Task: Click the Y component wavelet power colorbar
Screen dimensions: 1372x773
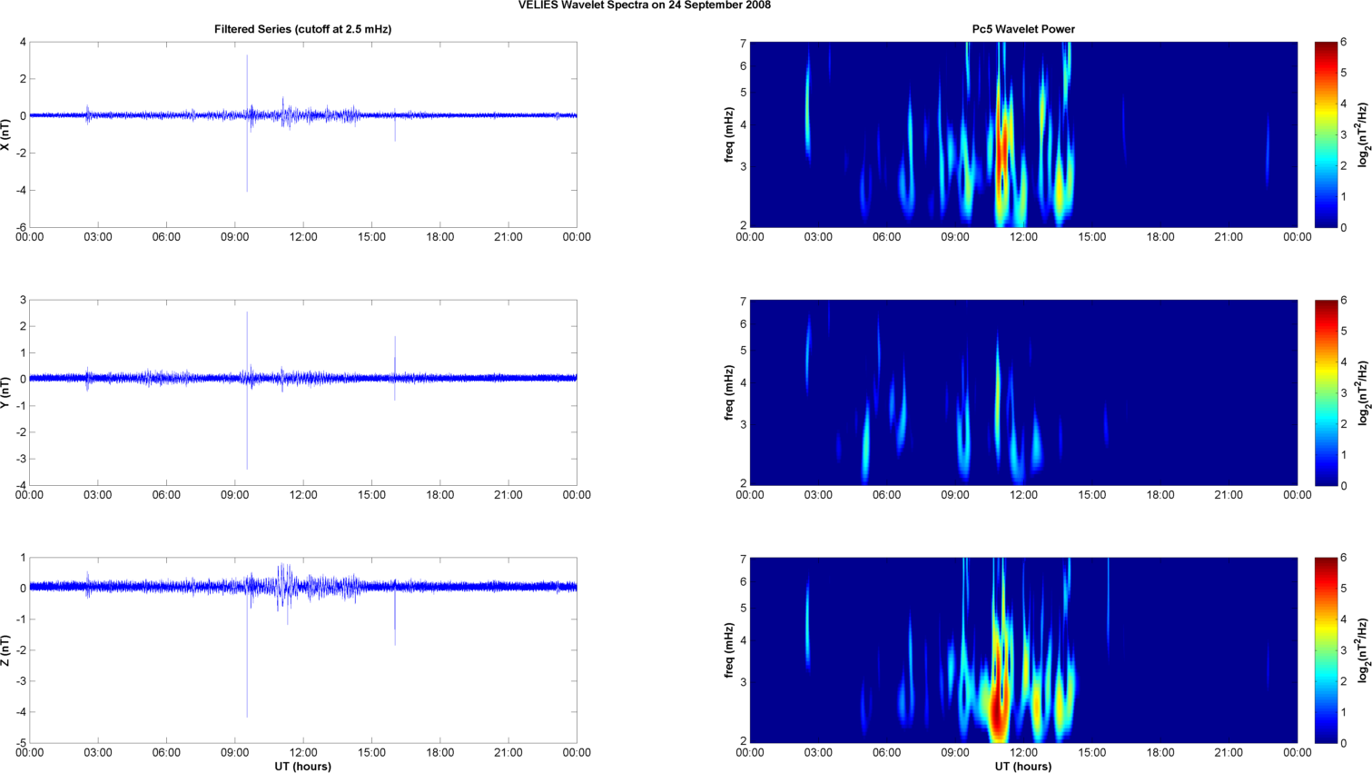Action: tap(1326, 392)
